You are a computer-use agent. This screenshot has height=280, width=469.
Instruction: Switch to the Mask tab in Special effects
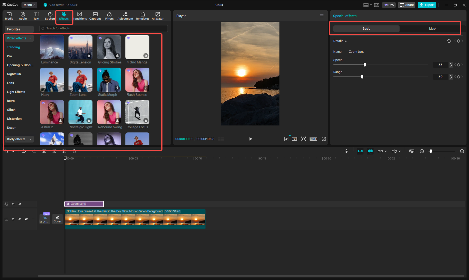pyautogui.click(x=432, y=29)
